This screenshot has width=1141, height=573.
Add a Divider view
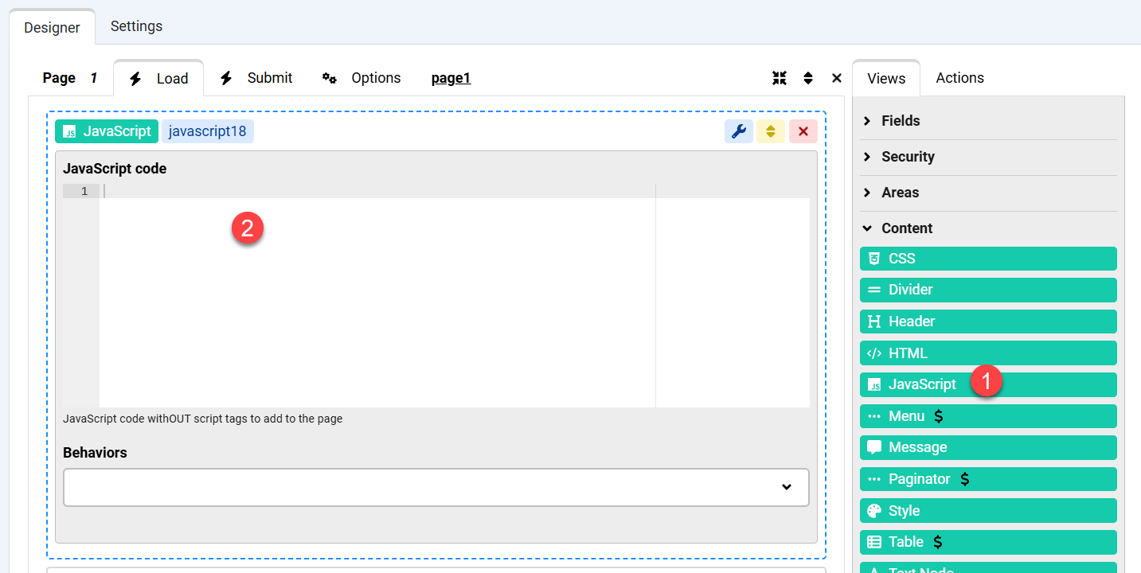tap(988, 290)
